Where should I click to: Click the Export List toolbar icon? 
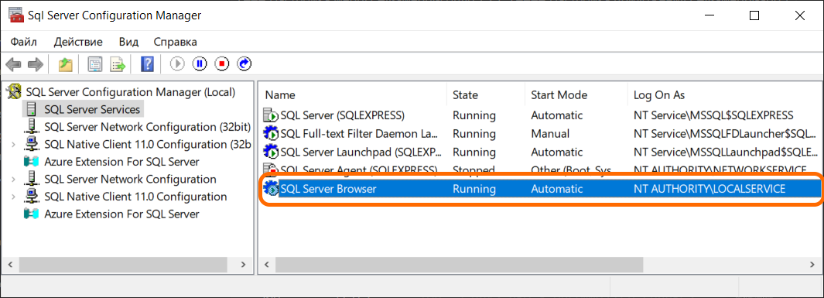pos(118,65)
